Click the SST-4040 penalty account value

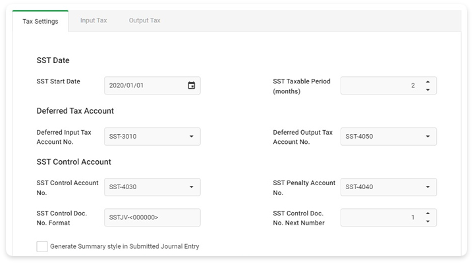point(359,187)
